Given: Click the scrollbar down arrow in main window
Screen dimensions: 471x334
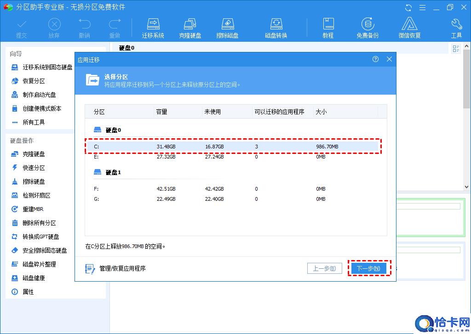Looking at the screenshot, I should pyautogui.click(x=466, y=187).
